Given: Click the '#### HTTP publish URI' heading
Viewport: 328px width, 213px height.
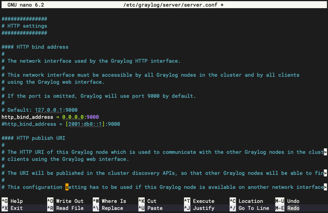Looking at the screenshot, I should coord(34,138).
